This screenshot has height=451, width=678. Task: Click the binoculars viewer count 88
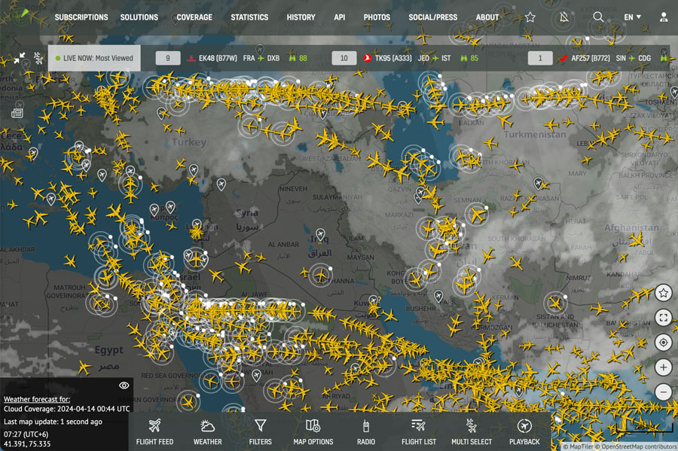click(x=298, y=58)
